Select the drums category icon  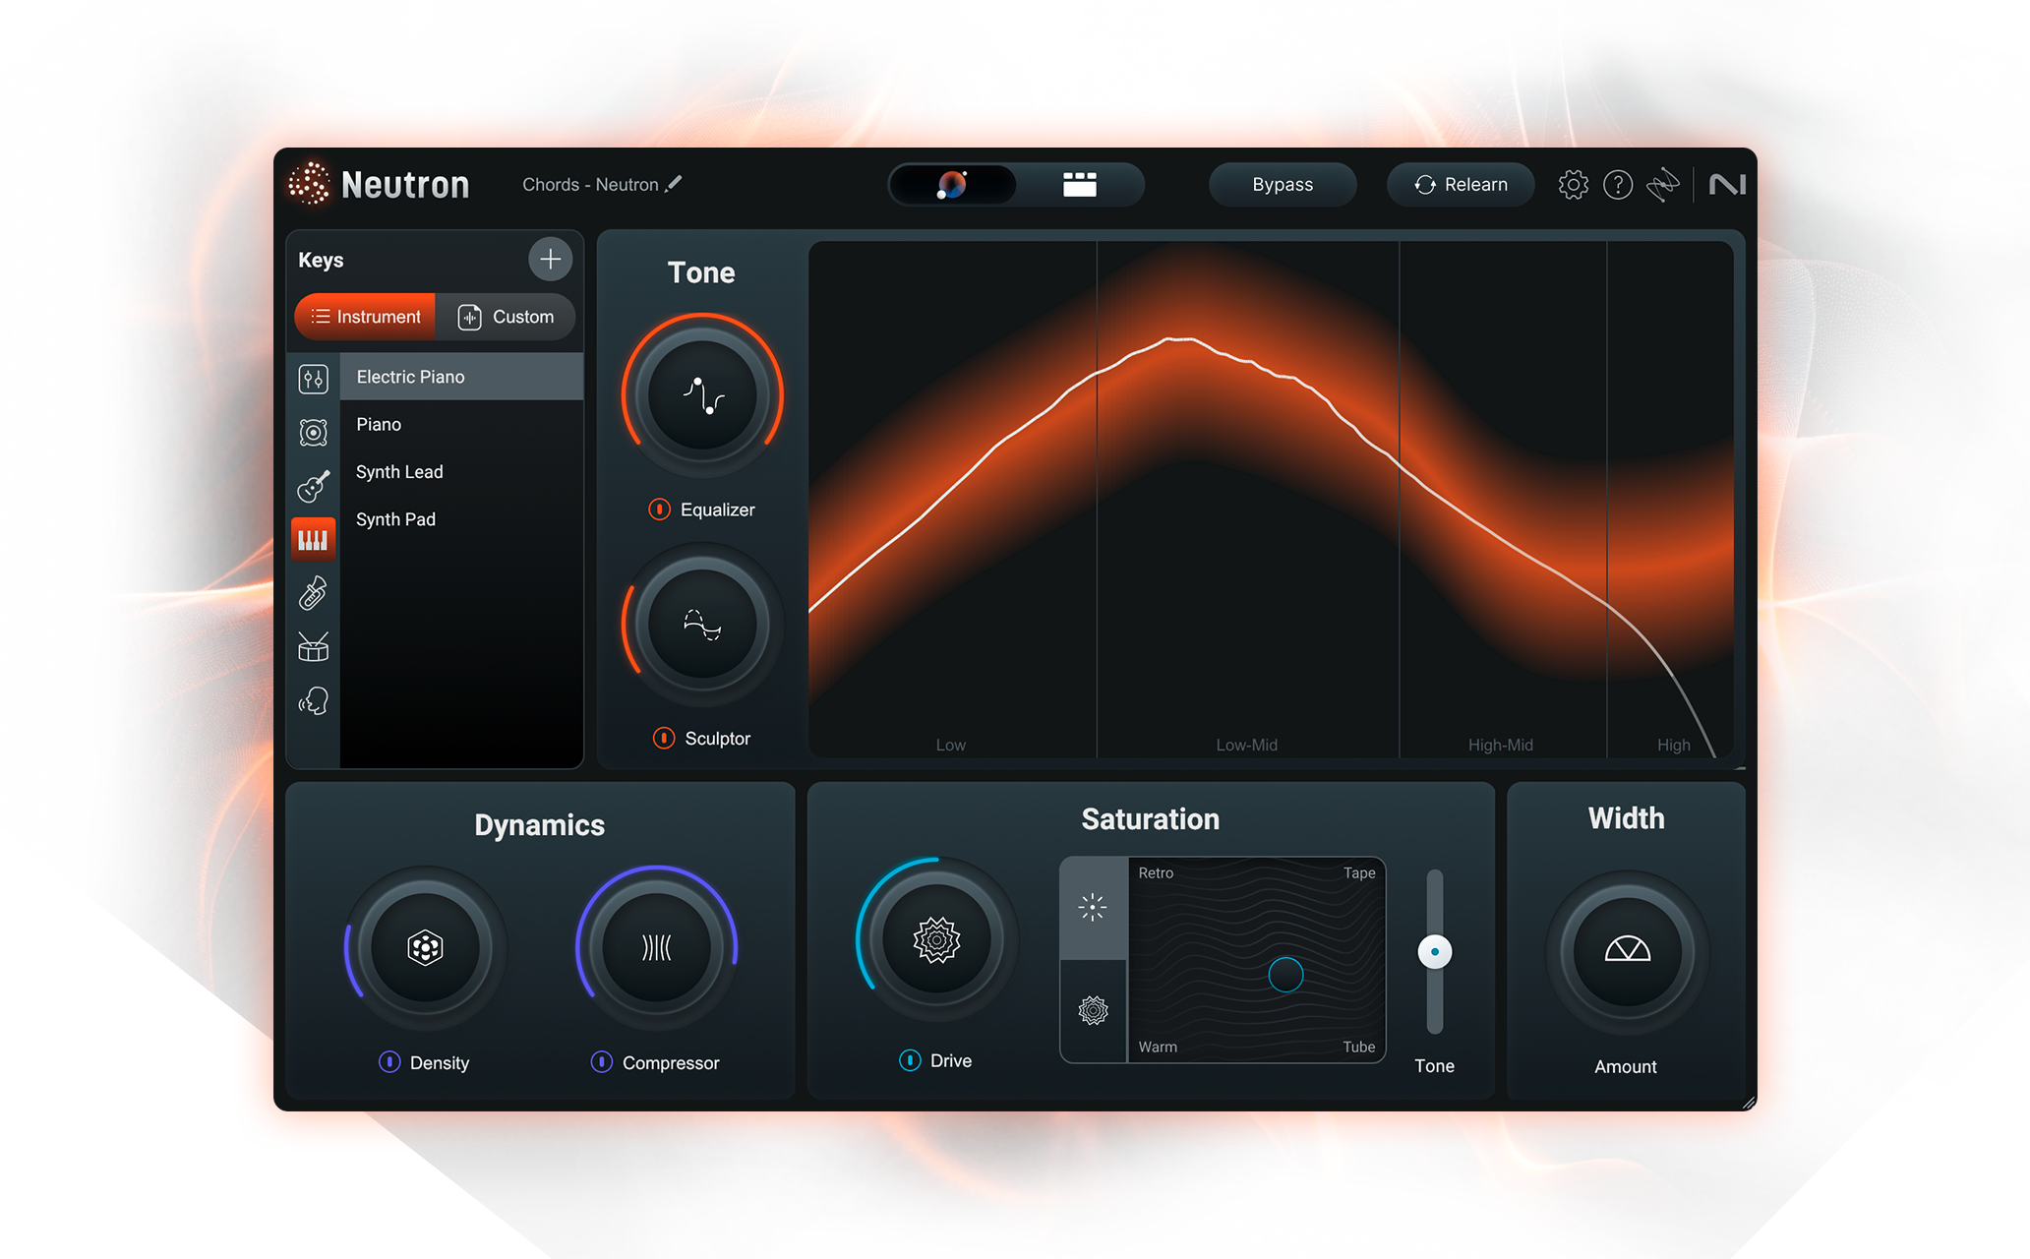(x=313, y=646)
